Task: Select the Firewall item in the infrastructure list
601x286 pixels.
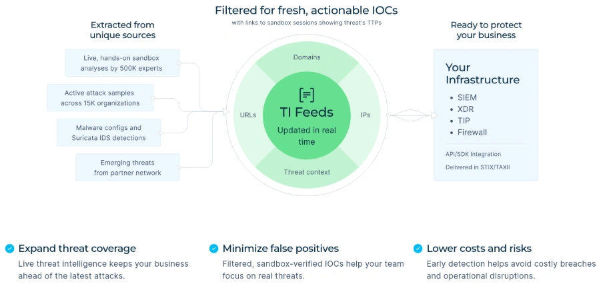Action: click(472, 132)
